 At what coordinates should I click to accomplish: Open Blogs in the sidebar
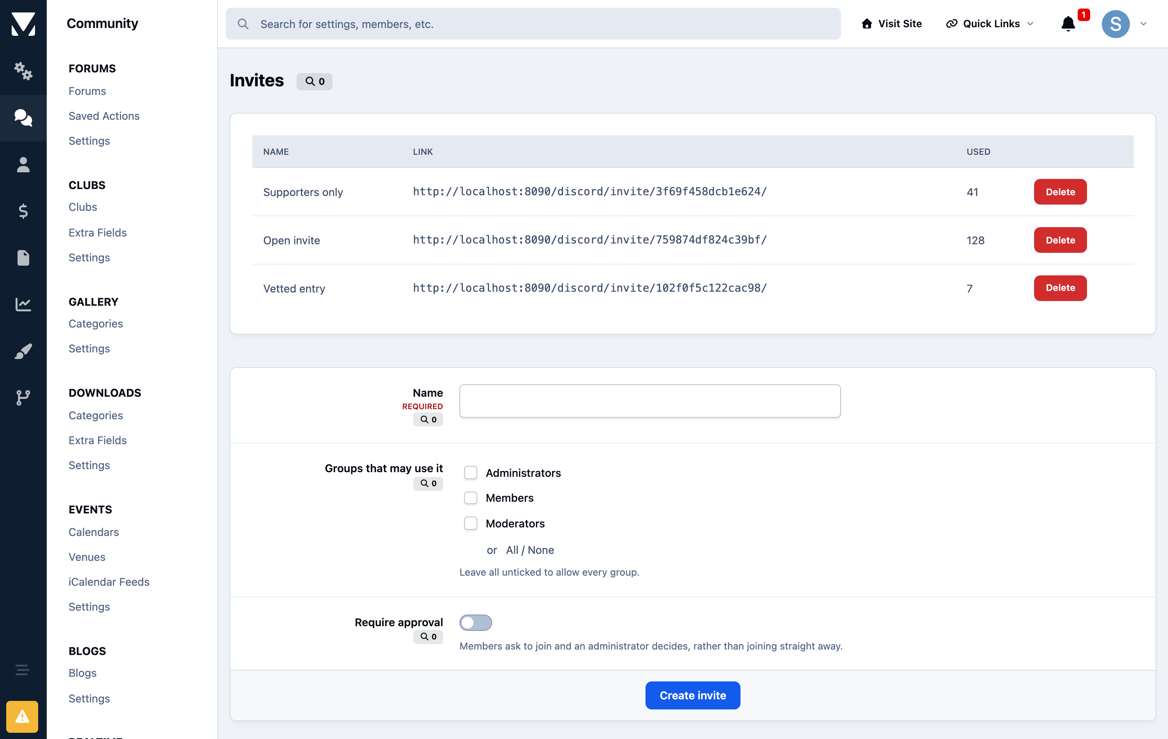(83, 672)
